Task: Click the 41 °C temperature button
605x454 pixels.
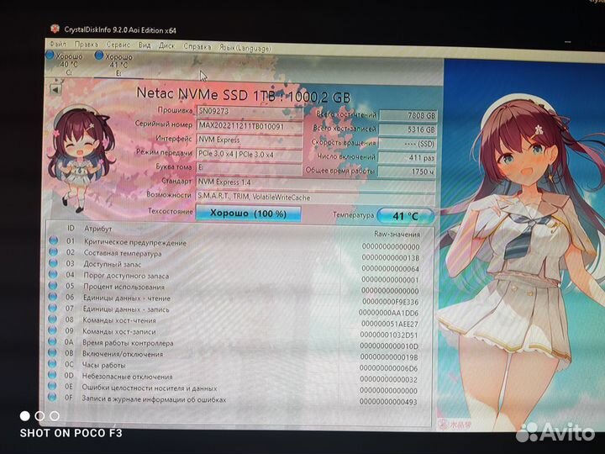Action: tap(405, 216)
